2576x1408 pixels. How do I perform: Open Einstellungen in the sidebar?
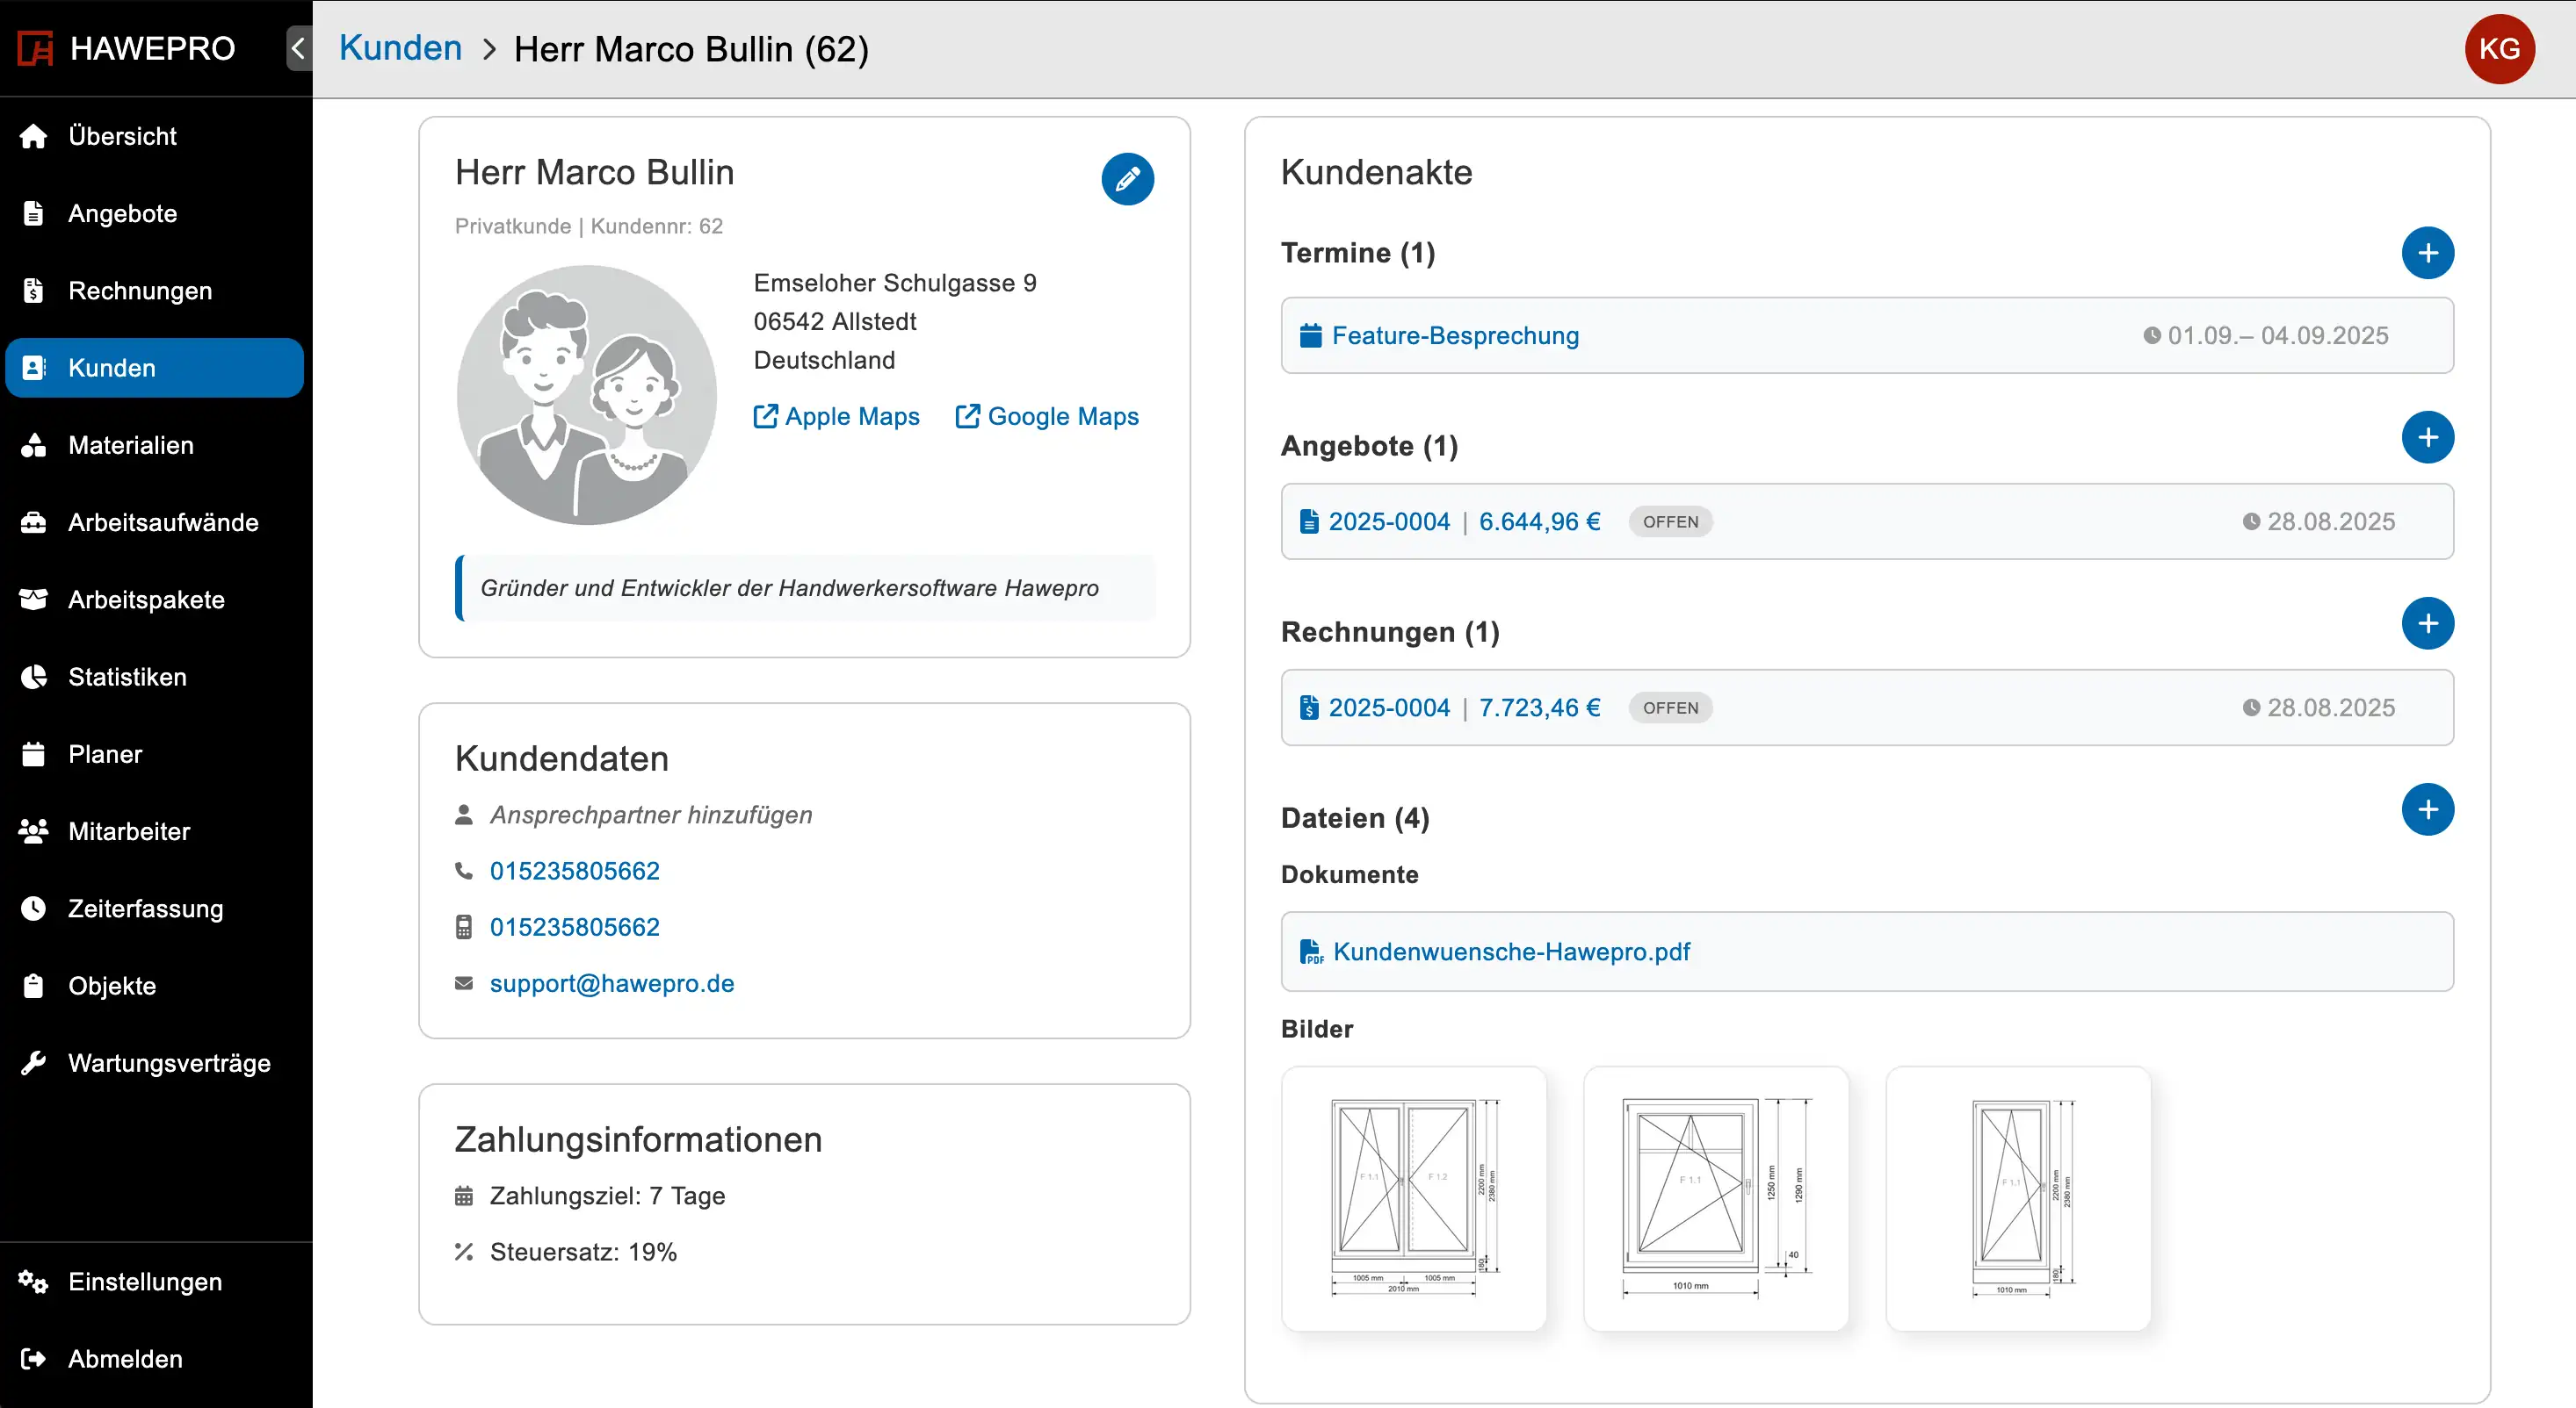154,1282
